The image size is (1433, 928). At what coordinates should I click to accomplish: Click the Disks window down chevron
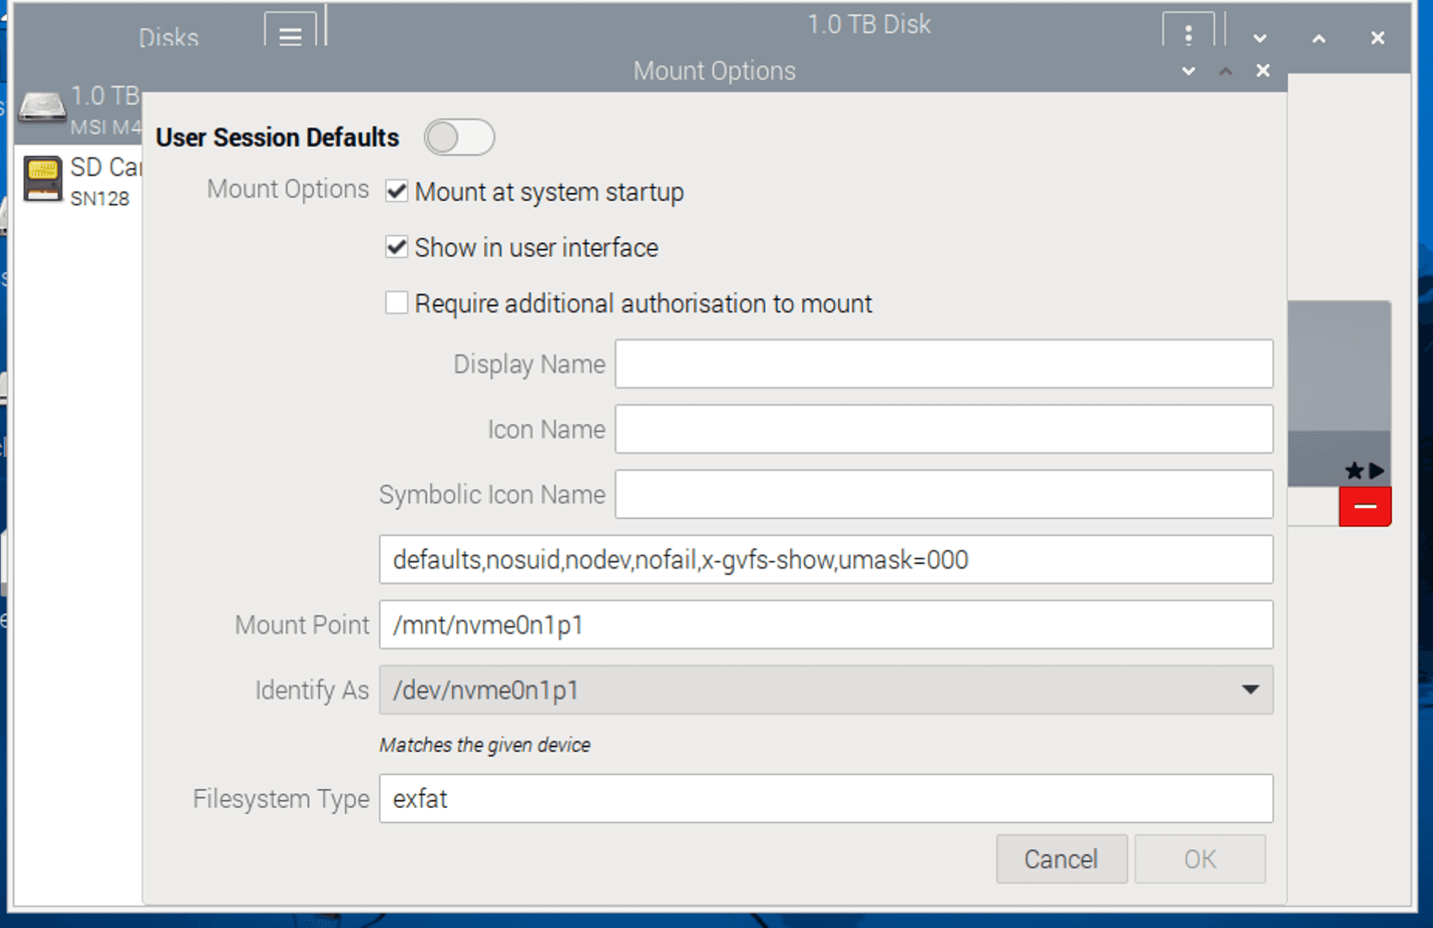coord(1259,38)
